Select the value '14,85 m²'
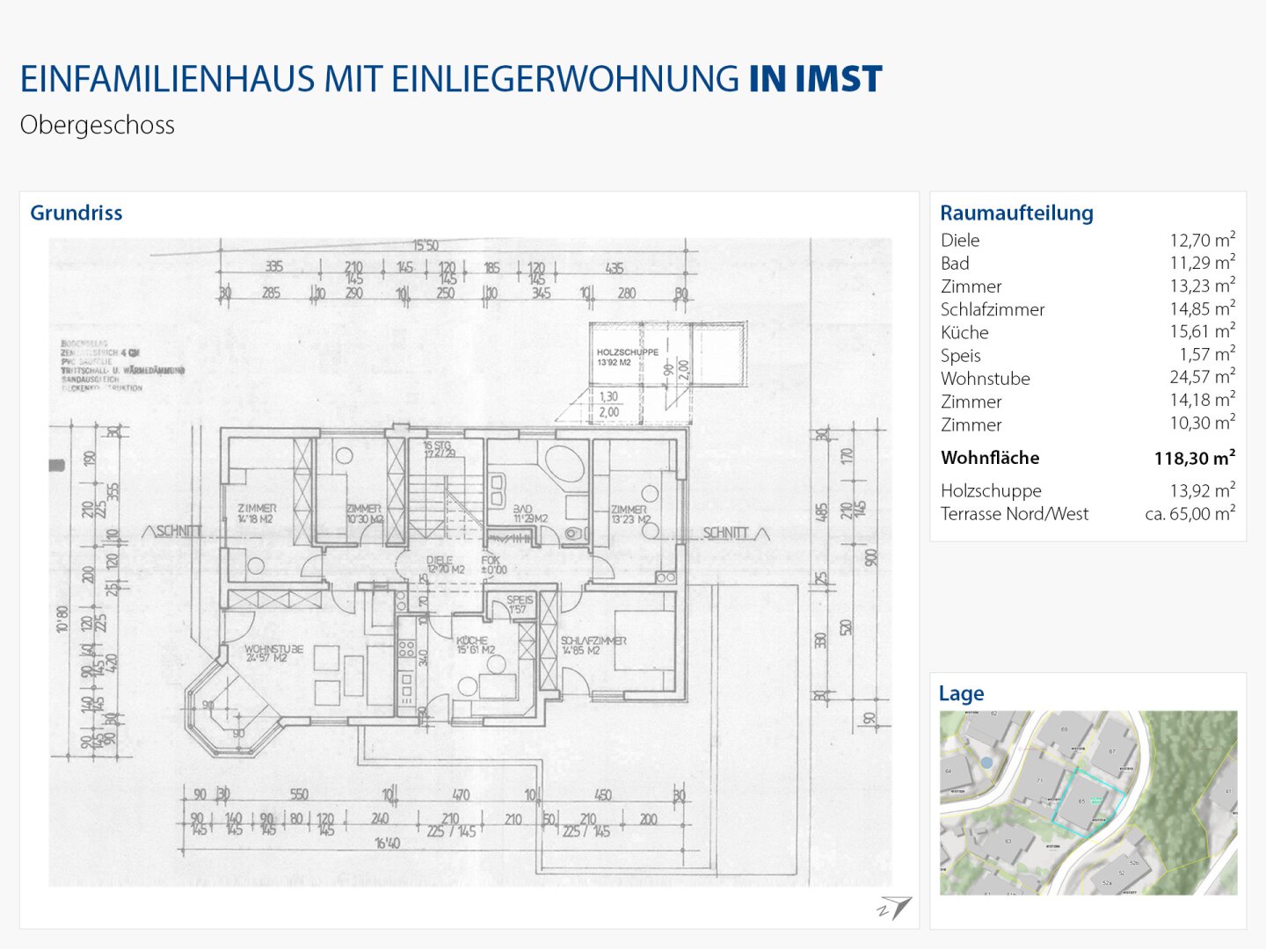Viewport: 1266px width, 949px height. [1202, 308]
